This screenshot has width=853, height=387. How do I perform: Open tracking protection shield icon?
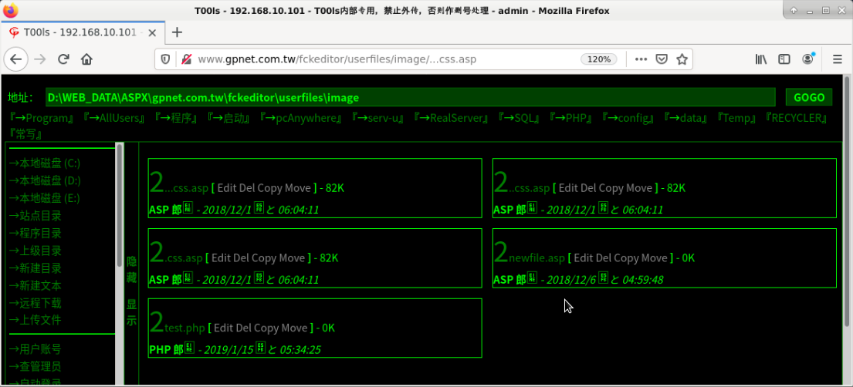pos(166,59)
